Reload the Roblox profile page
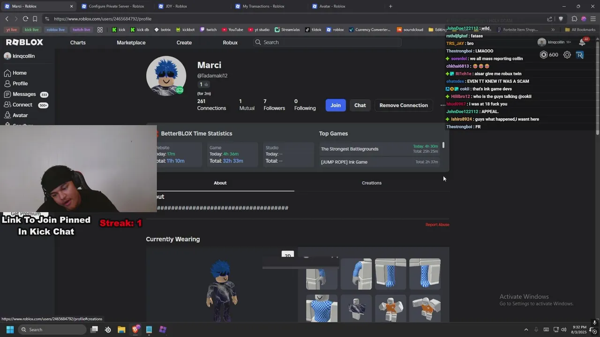This screenshot has height=337, width=600. pos(26,19)
